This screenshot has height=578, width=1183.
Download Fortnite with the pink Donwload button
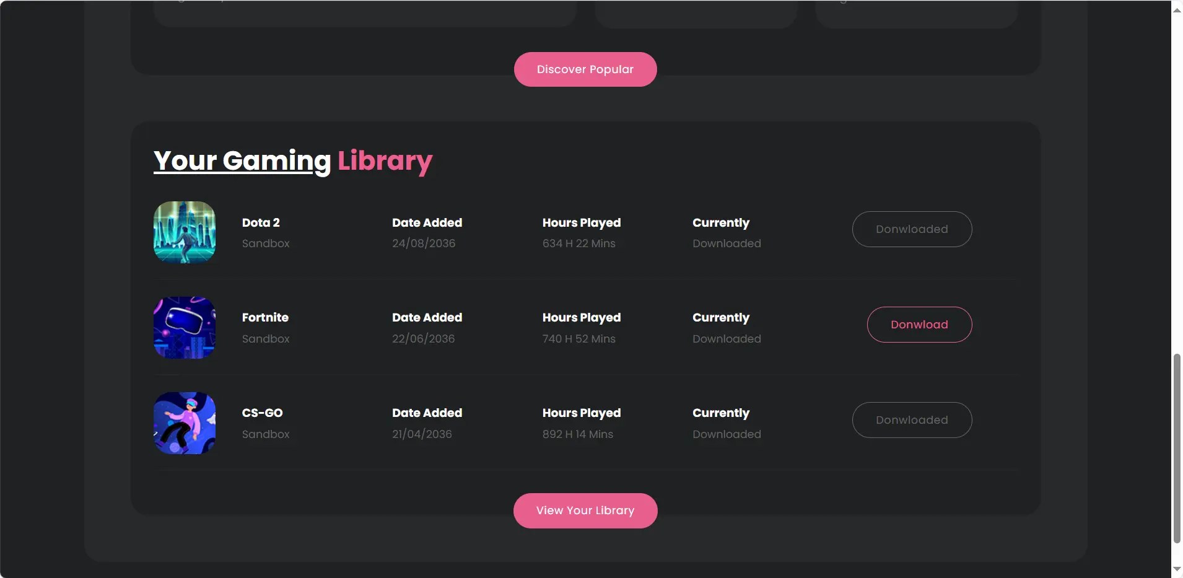coord(919,325)
